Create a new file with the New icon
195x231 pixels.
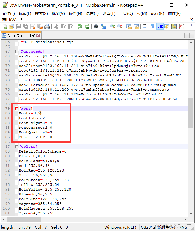tap(4, 26)
